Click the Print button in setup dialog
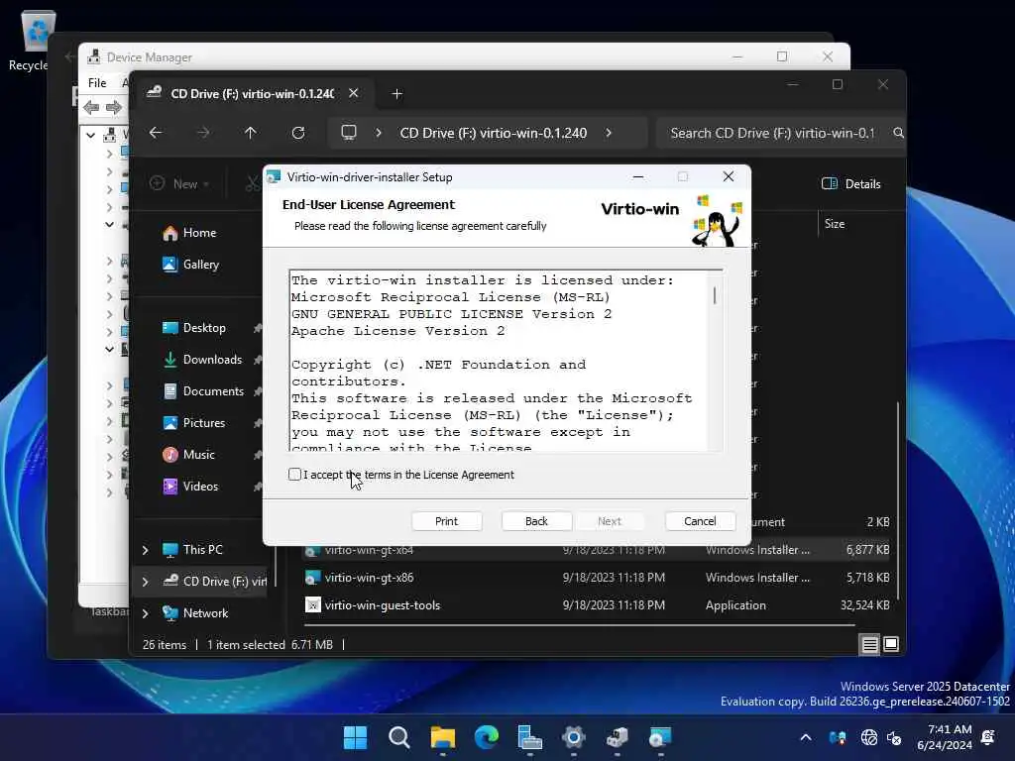1015x761 pixels. [446, 521]
